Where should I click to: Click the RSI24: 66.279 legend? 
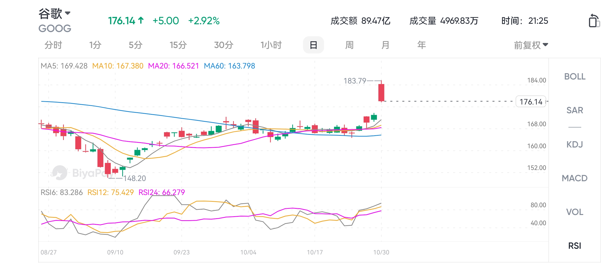pos(162,192)
